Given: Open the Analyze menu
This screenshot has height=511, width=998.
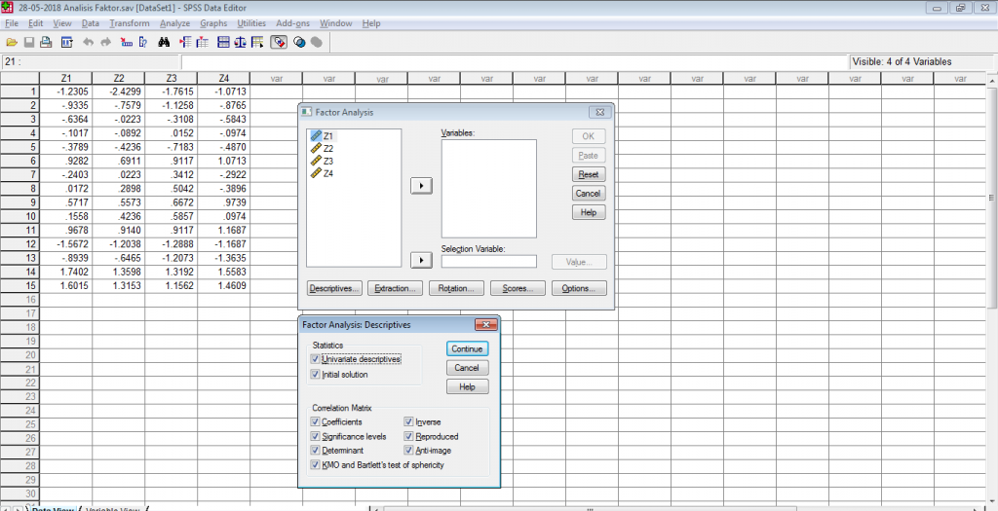Looking at the screenshot, I should pos(174,22).
